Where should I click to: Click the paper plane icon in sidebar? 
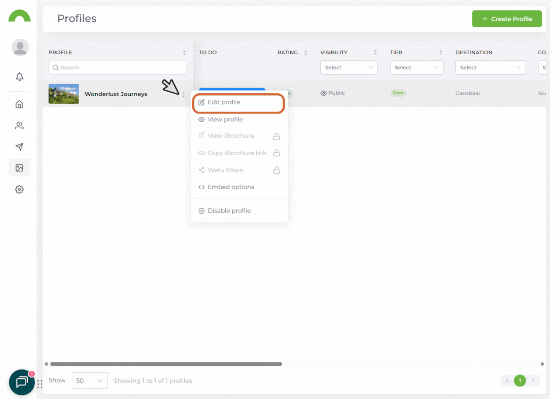[20, 147]
